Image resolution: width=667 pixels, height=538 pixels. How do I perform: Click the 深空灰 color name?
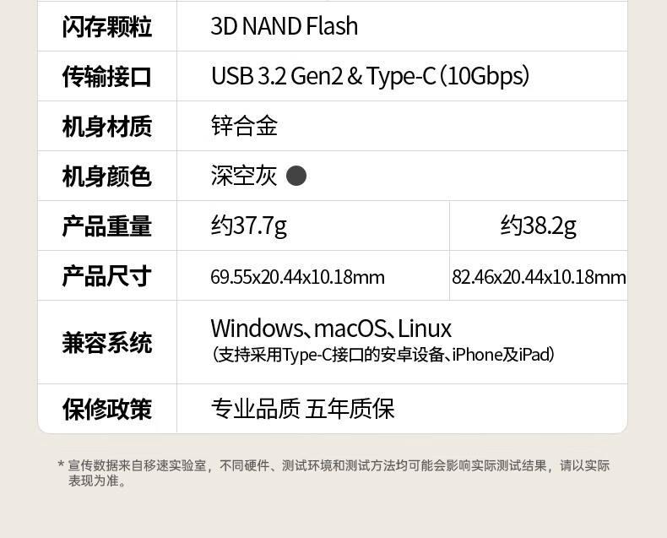tap(244, 176)
